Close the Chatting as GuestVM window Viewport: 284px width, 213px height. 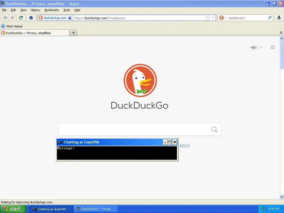(175, 142)
